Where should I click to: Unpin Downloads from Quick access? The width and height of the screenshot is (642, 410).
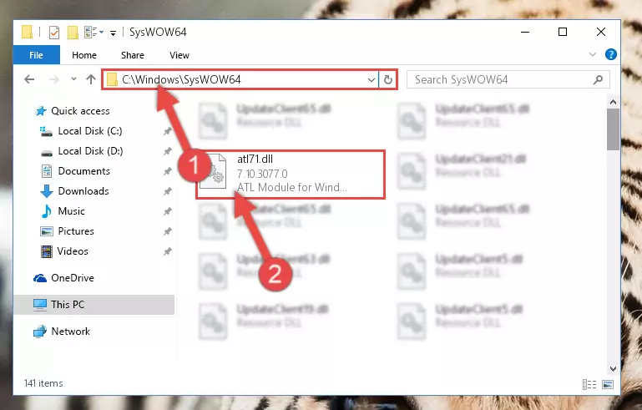pos(168,191)
